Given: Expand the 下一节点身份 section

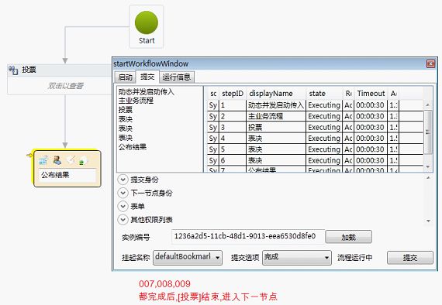Looking at the screenshot, I should click(x=123, y=193).
